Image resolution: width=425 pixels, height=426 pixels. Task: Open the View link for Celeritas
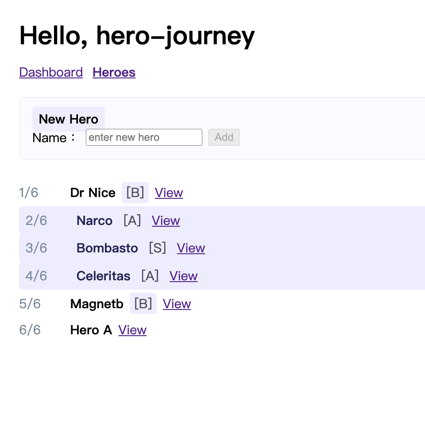coord(183,276)
